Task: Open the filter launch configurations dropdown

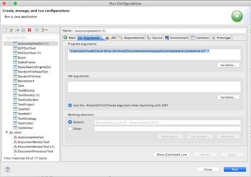Action: point(44,30)
